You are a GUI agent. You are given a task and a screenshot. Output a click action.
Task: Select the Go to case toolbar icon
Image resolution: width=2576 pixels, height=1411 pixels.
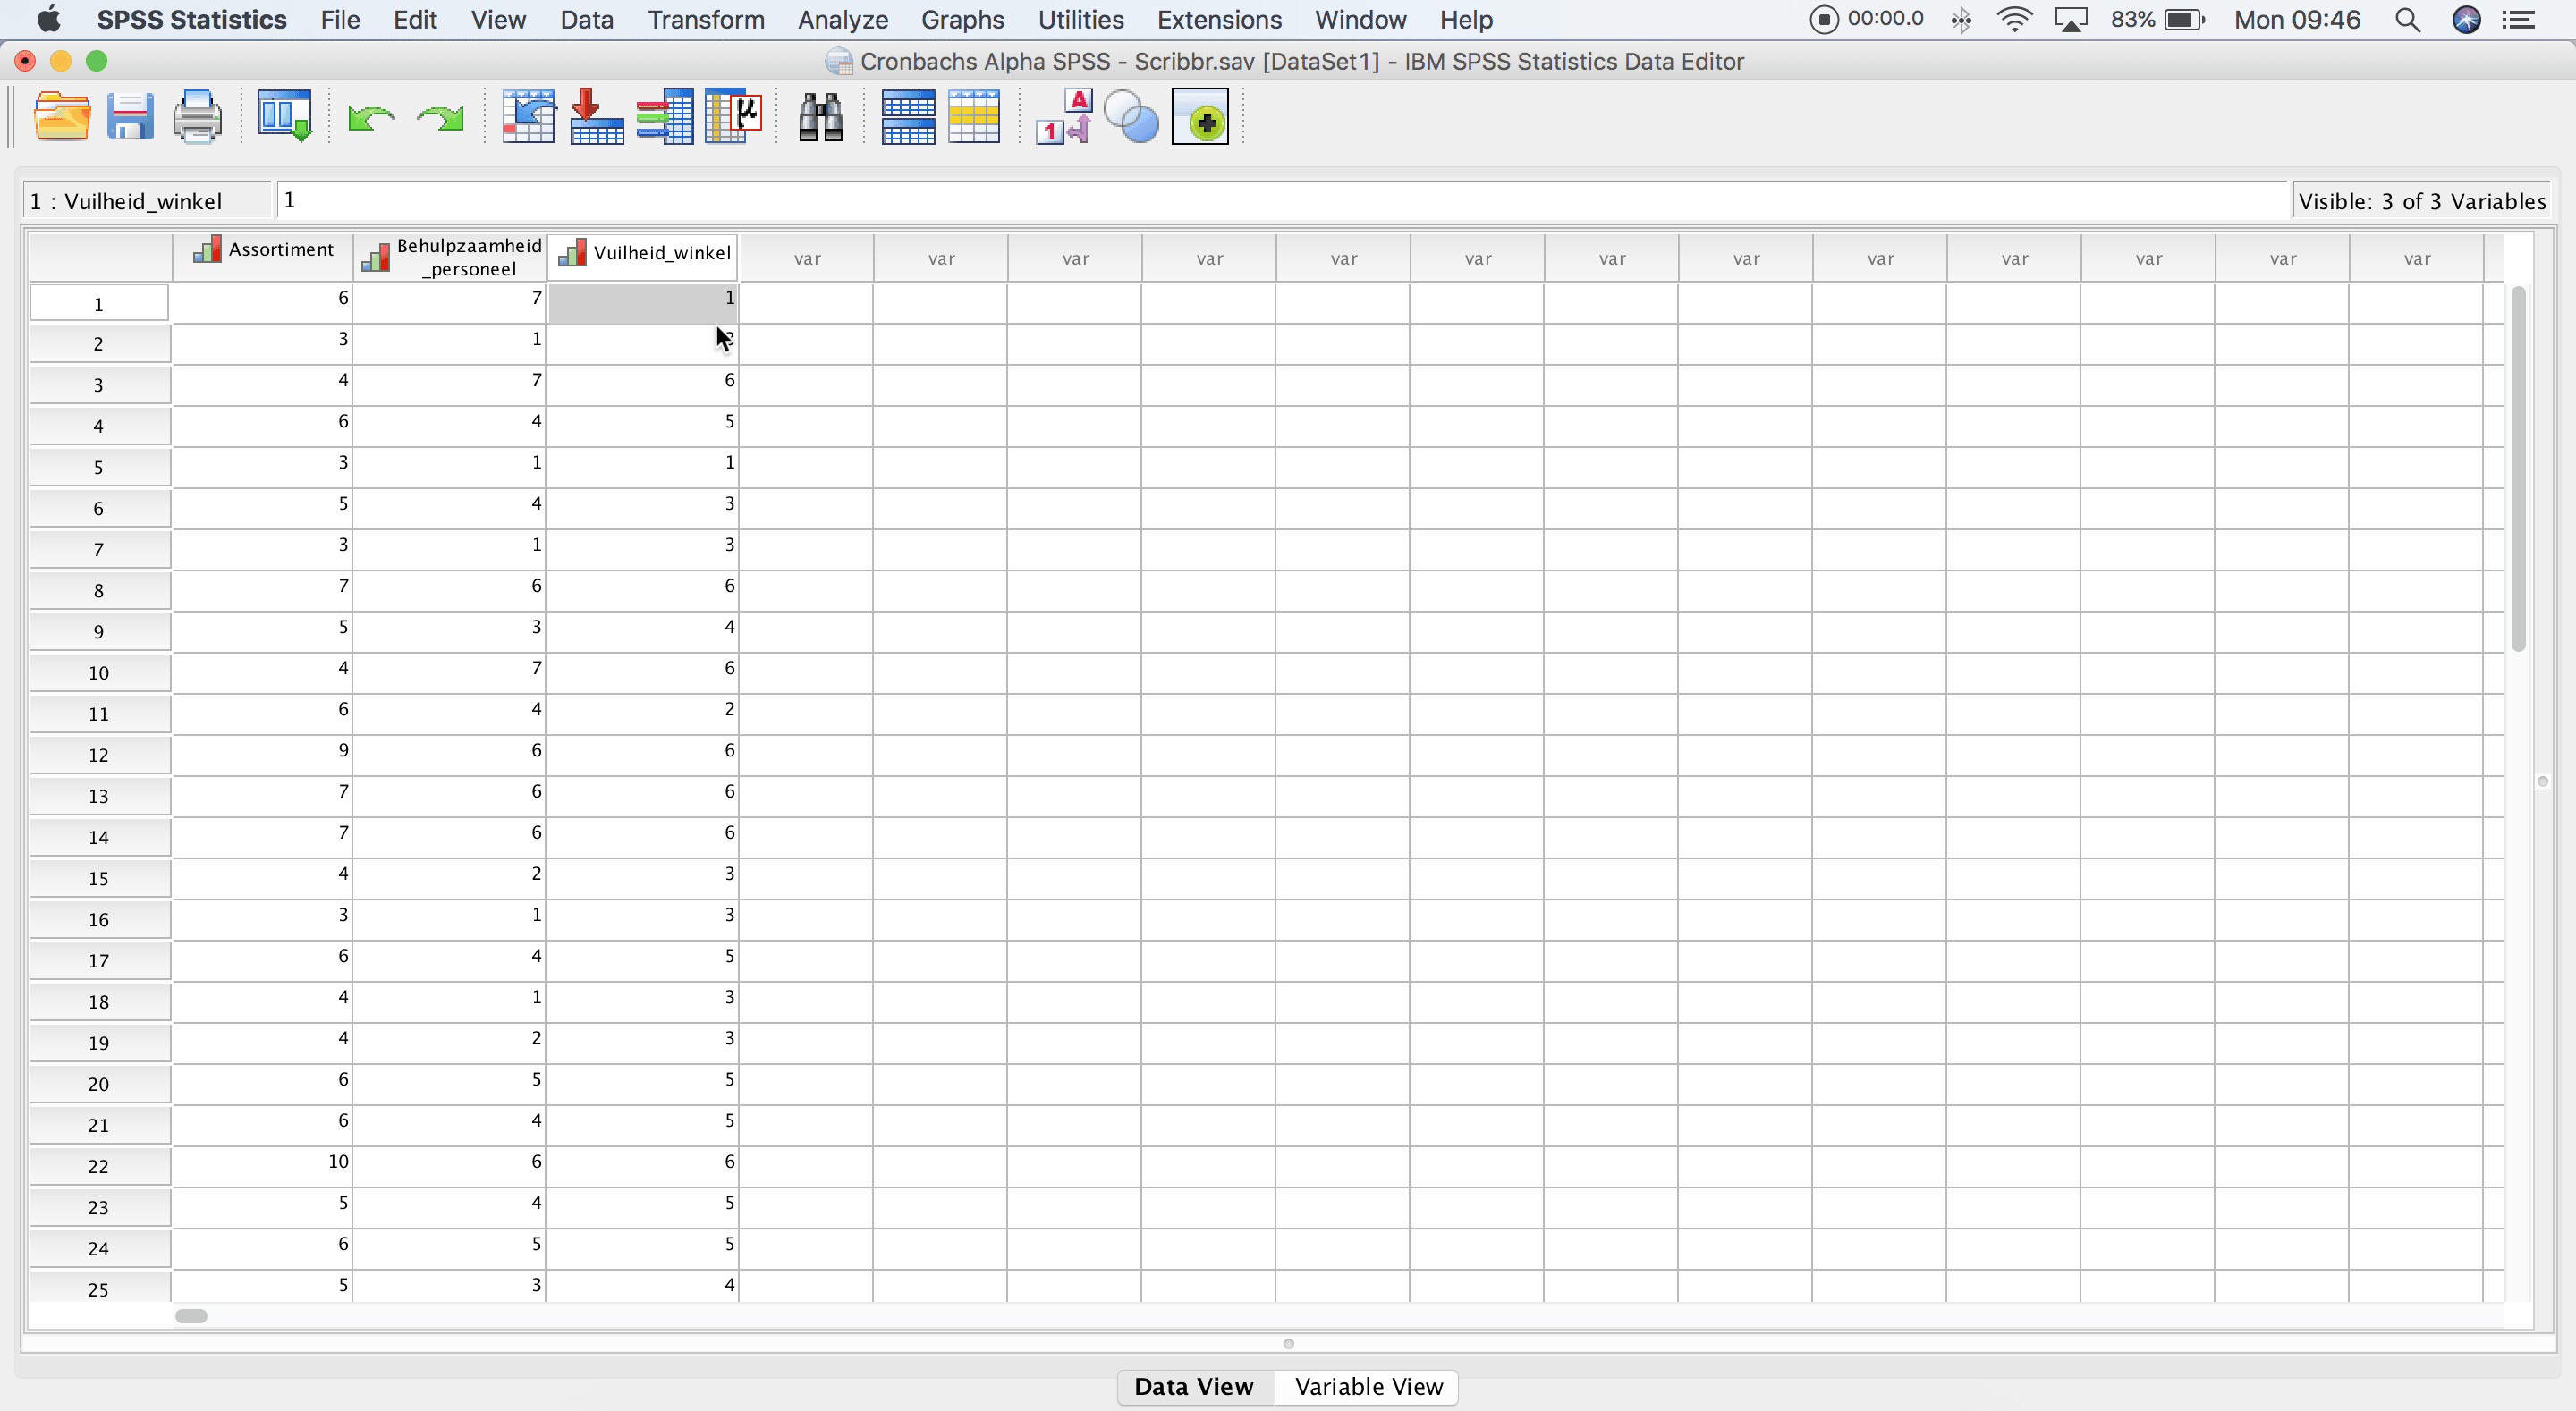point(529,116)
